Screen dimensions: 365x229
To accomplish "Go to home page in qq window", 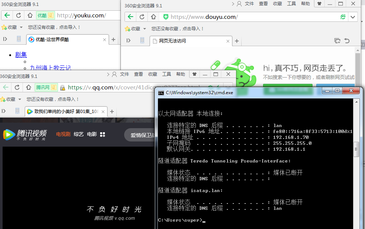I will tap(29, 87).
